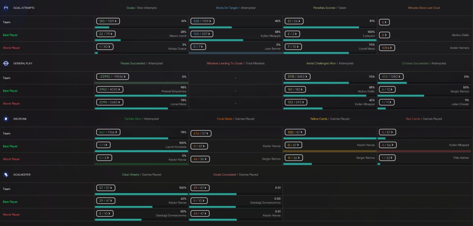473x226 pixels.
Task: Click the Kylian Mbappé shots on target name
Action: point(271,36)
